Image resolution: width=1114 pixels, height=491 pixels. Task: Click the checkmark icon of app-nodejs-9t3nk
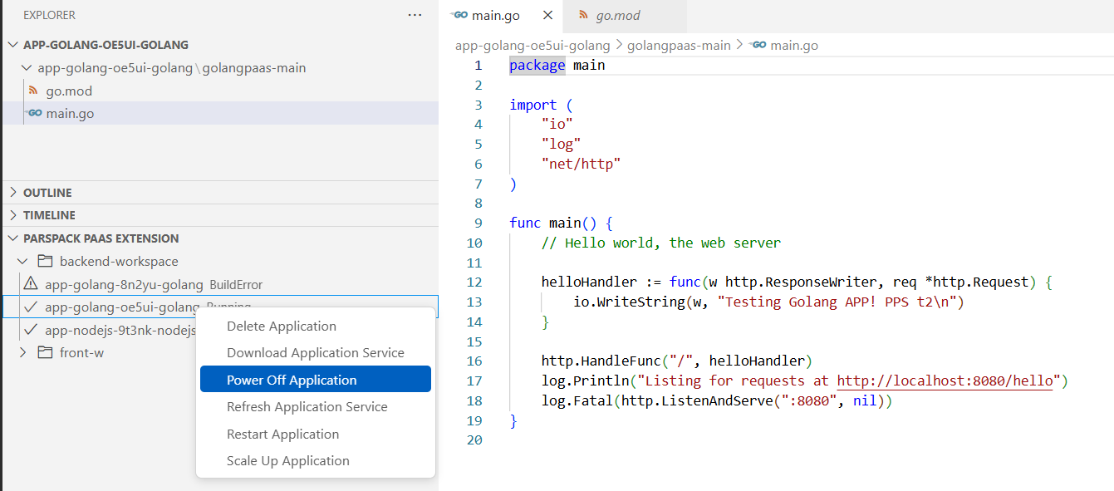click(31, 330)
